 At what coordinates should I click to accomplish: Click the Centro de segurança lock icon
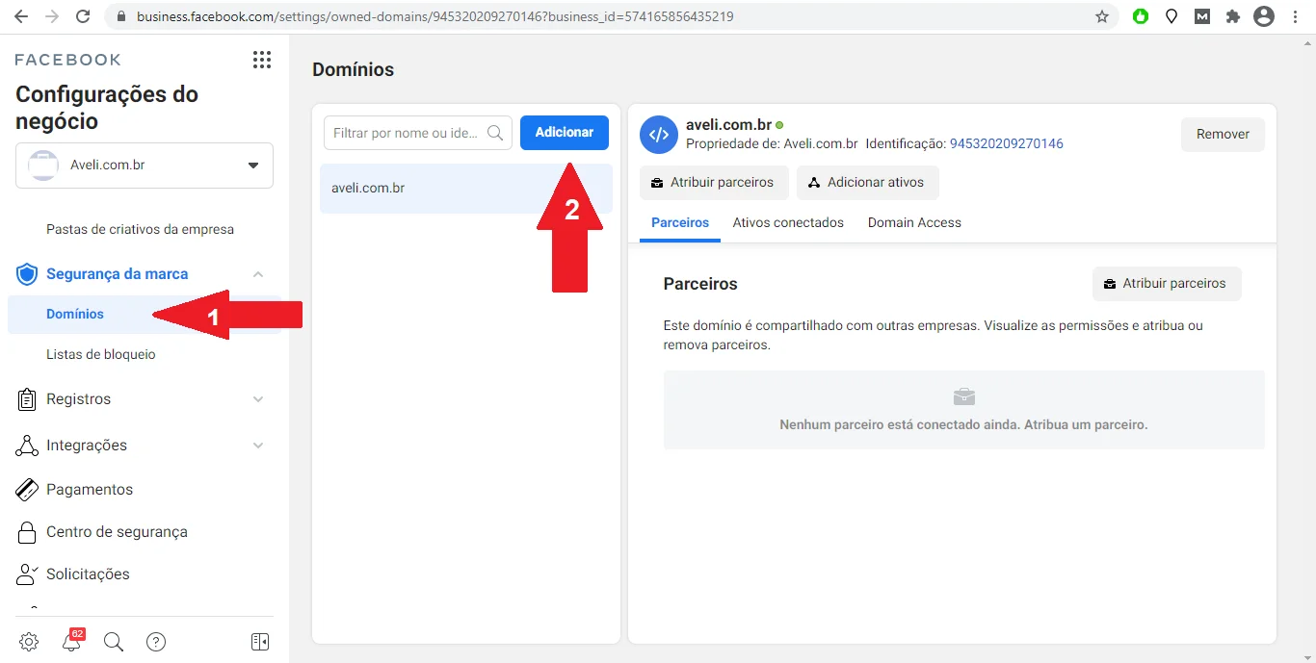(x=27, y=532)
